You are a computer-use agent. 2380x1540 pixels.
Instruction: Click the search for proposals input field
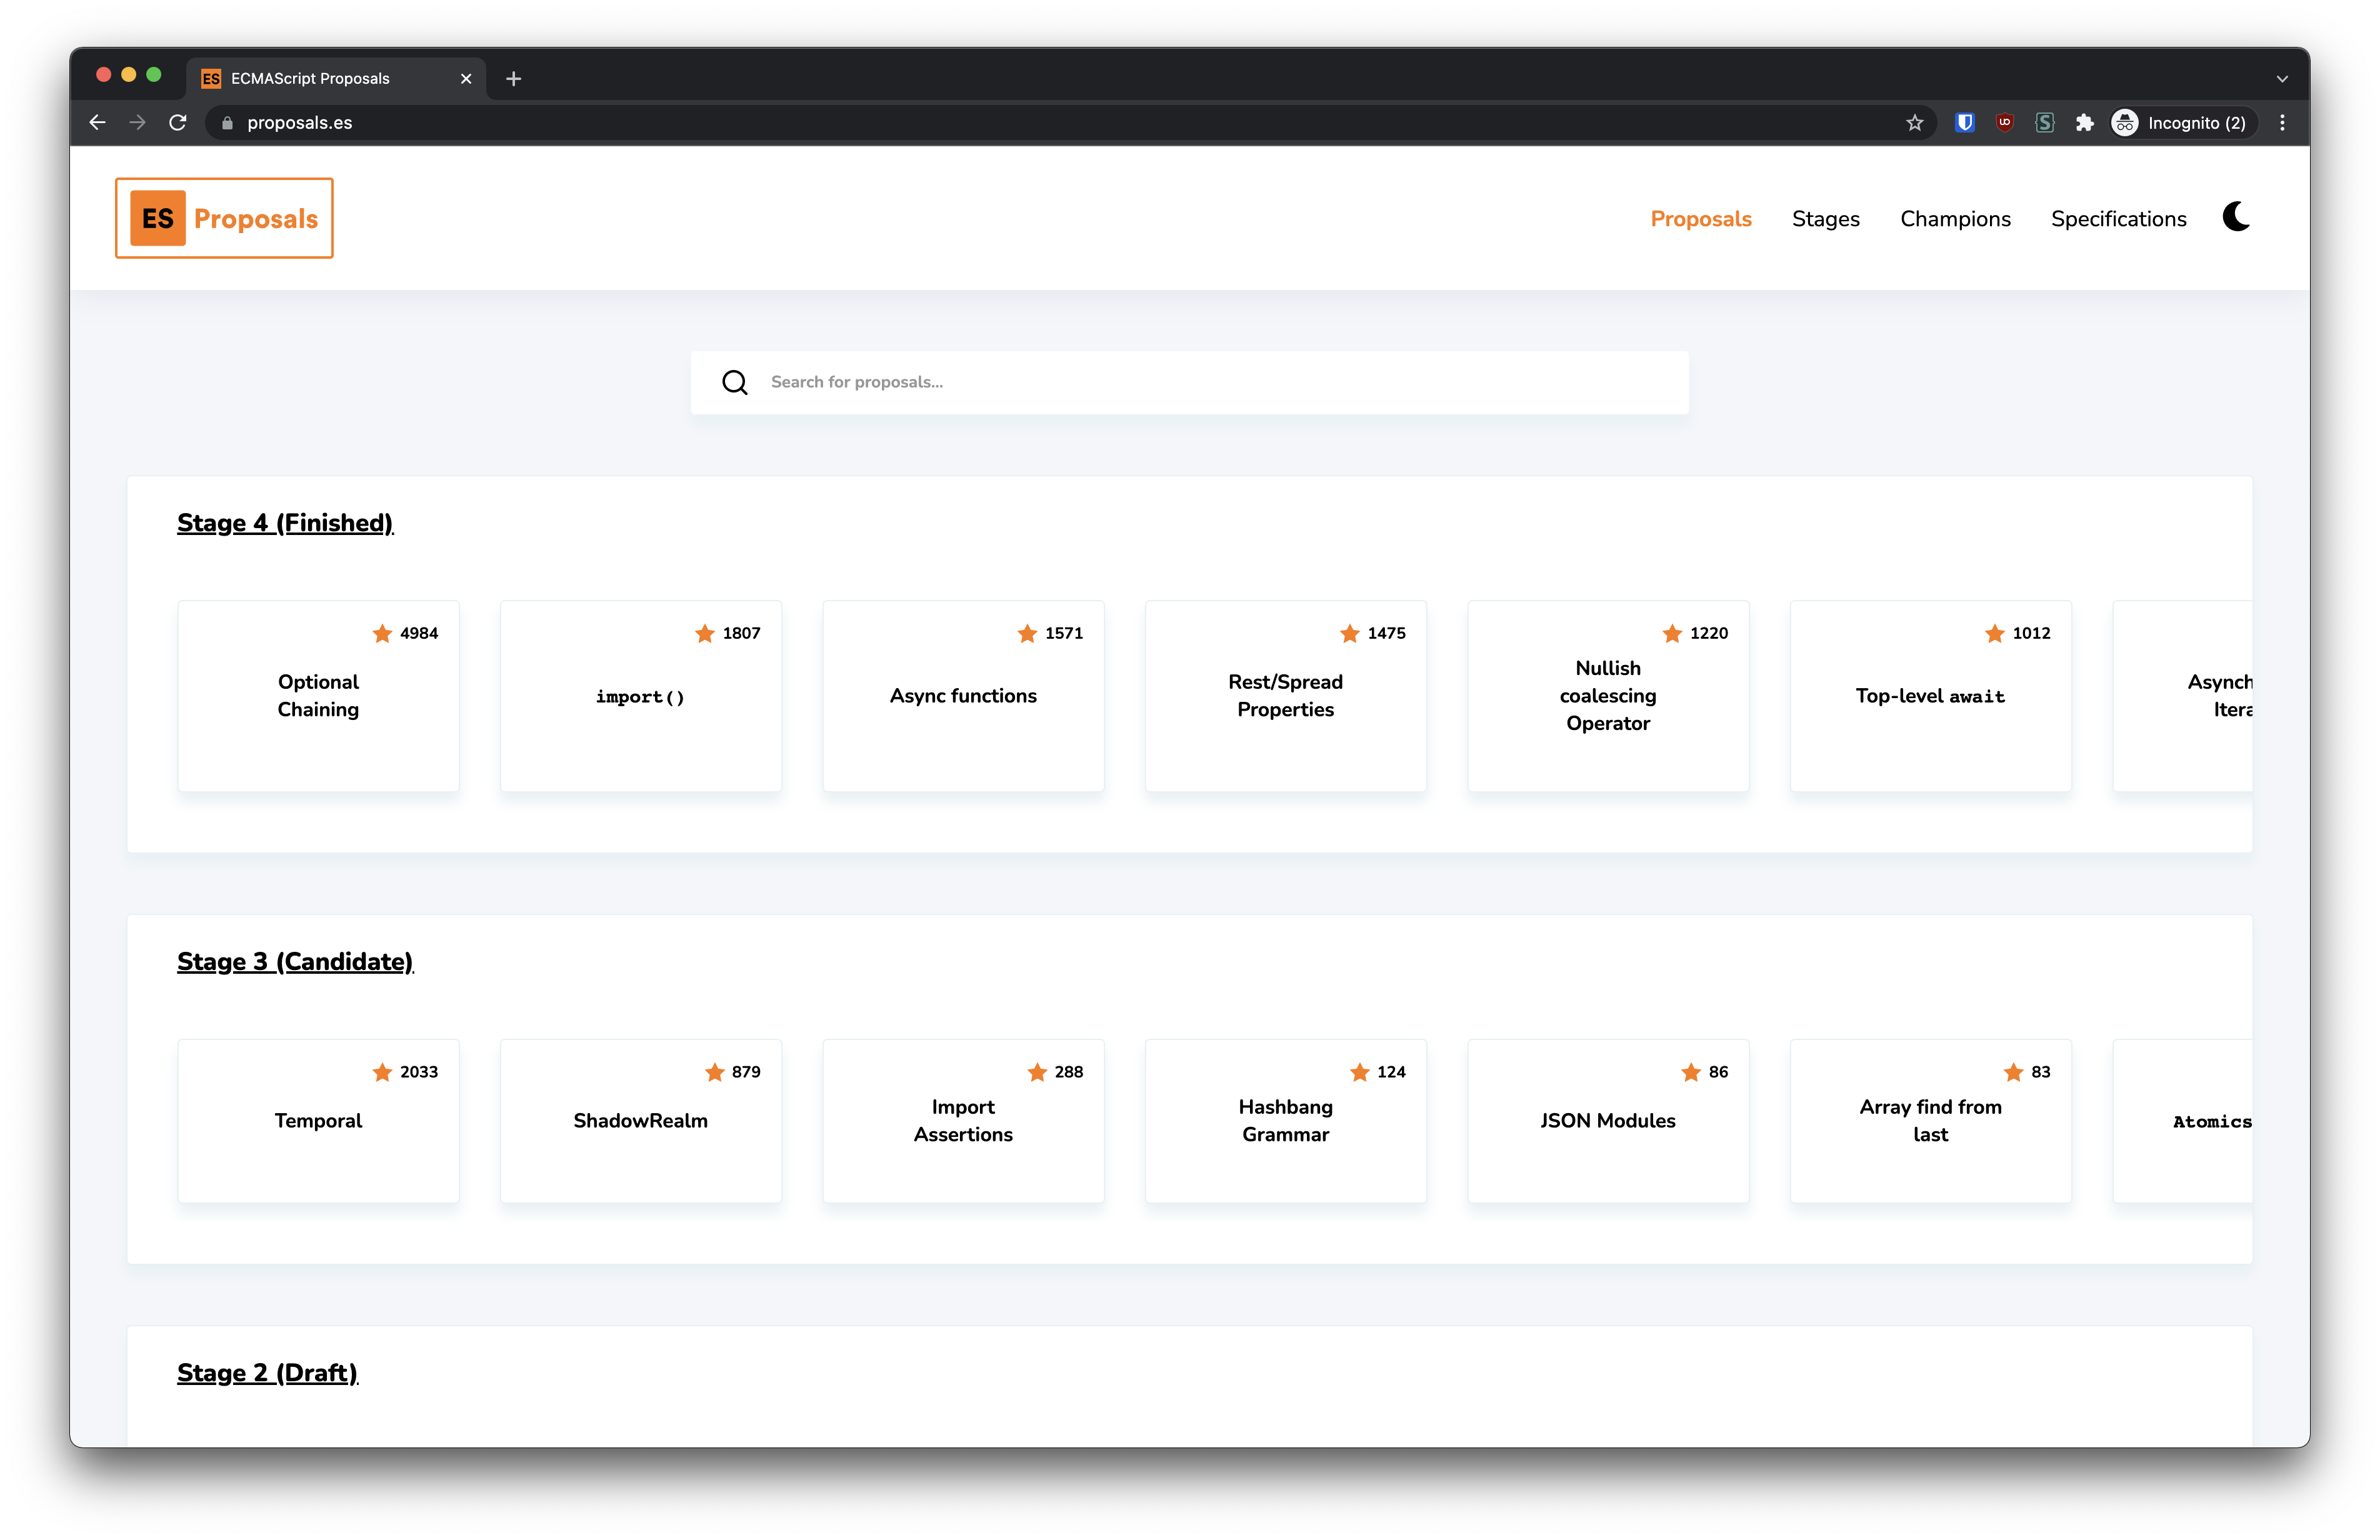tap(1100, 381)
